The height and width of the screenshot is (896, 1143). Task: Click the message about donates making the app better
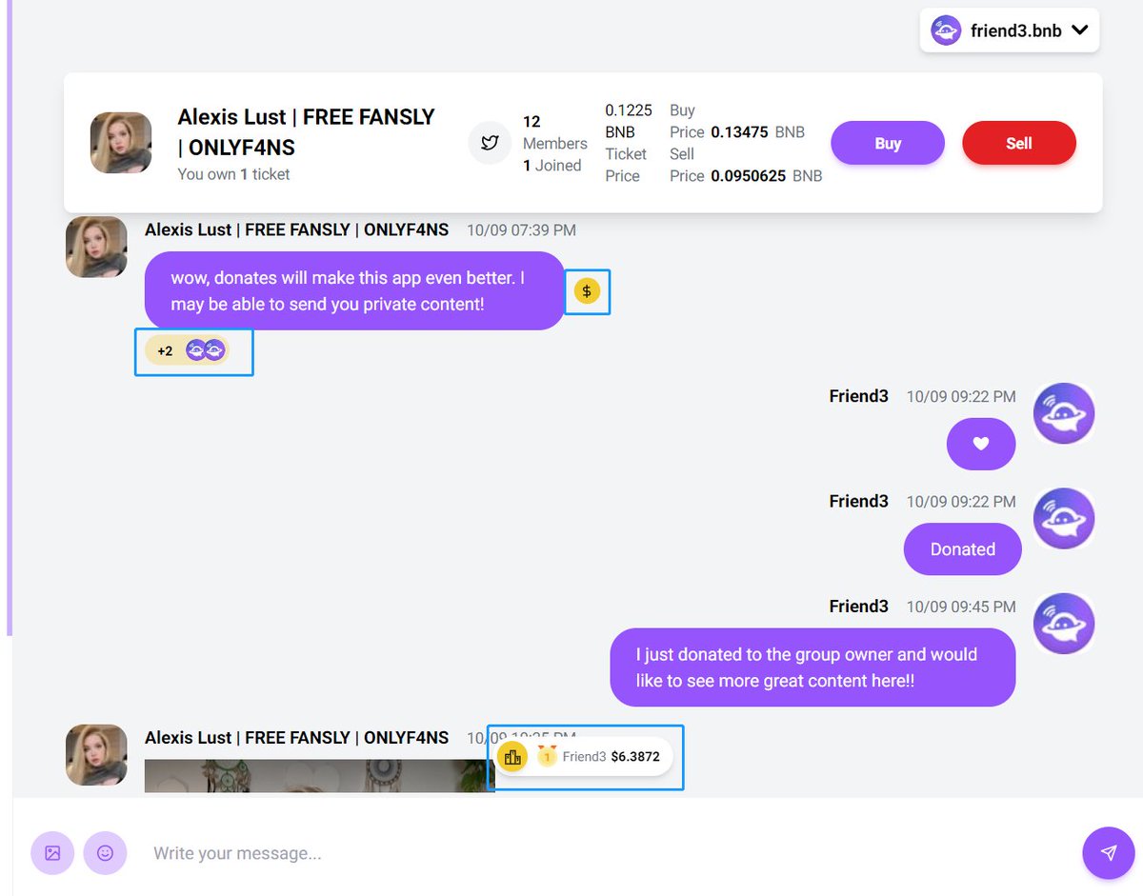(x=354, y=290)
